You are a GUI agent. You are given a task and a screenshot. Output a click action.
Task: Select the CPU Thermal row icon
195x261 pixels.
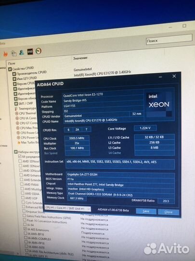[16, 114]
